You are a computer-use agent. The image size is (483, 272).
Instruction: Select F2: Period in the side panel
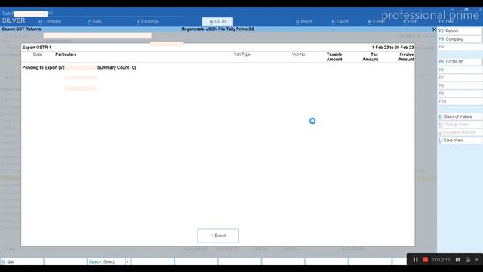460,31
